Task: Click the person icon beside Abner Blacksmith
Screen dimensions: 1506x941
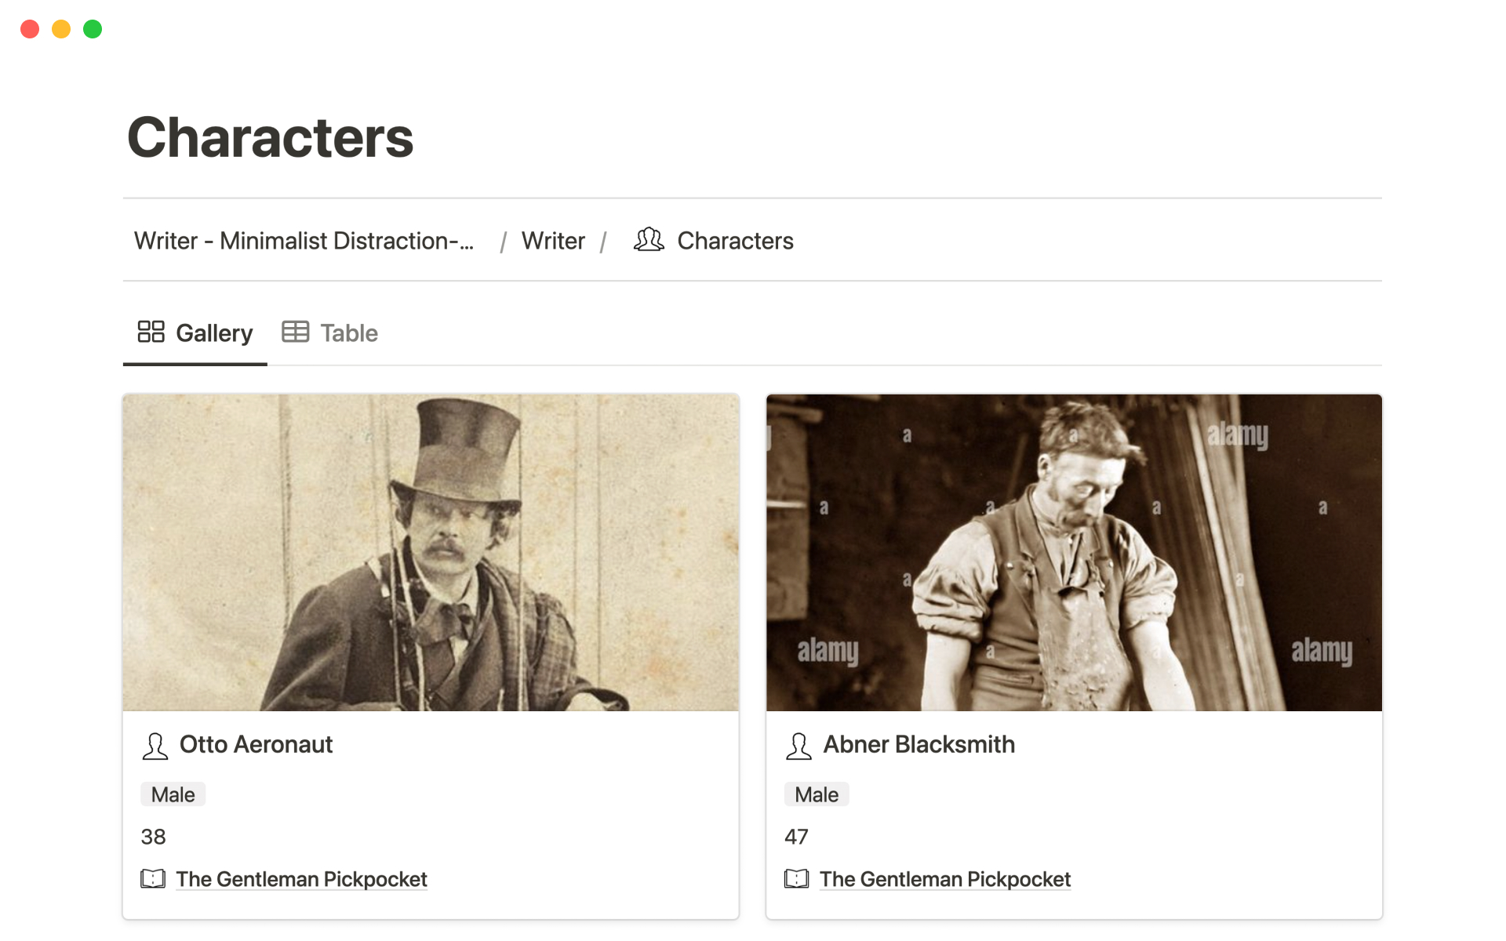Action: (x=798, y=746)
